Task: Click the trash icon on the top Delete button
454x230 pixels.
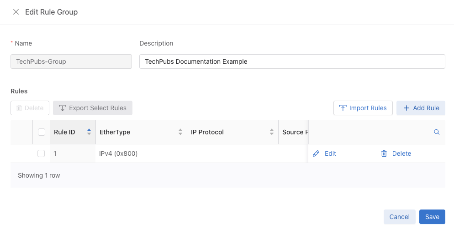Action: pos(19,108)
